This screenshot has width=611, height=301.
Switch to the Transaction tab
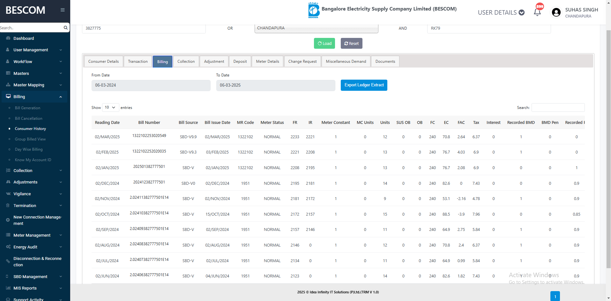(x=138, y=61)
